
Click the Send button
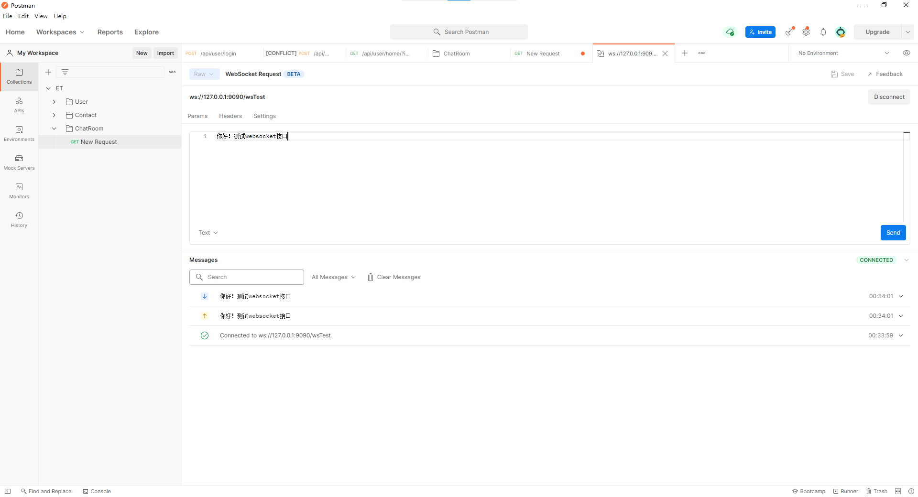pyautogui.click(x=893, y=233)
